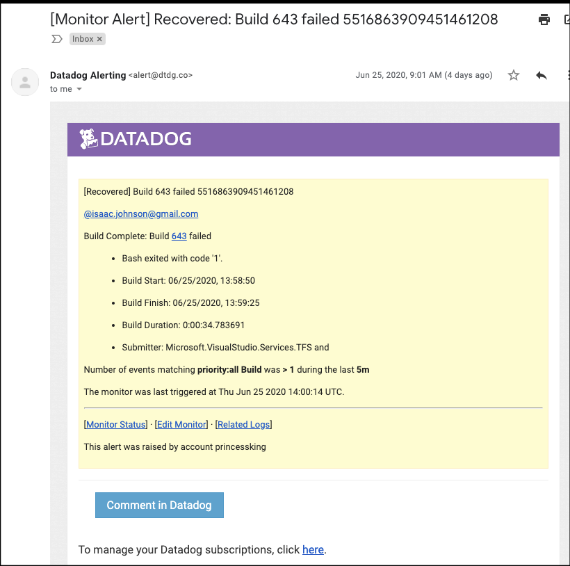Click the email subject line heading
The image size is (570, 566).
coord(274,19)
